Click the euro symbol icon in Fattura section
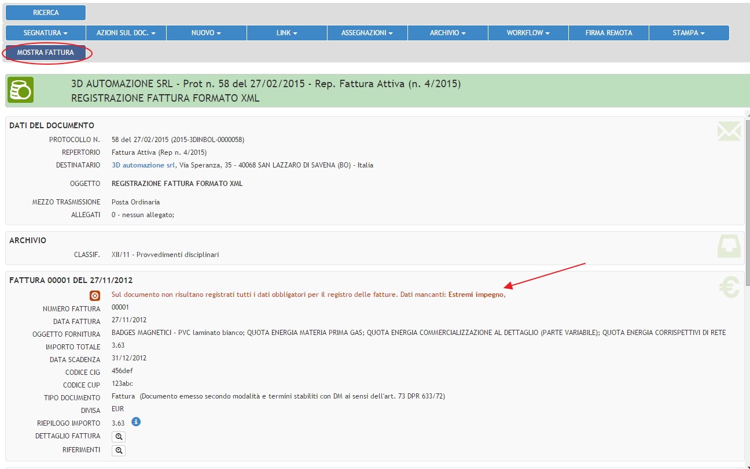The image size is (750, 469). point(729,287)
